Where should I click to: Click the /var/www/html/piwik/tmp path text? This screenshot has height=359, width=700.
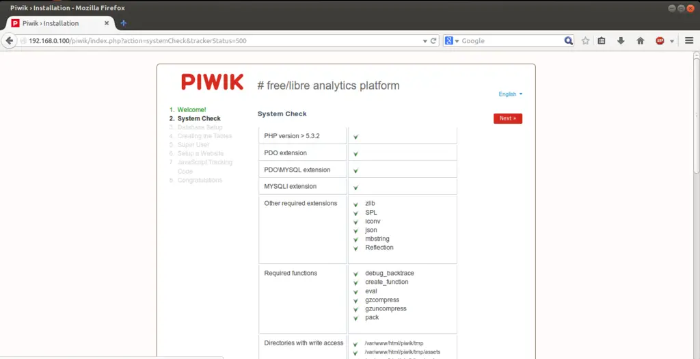(394, 343)
